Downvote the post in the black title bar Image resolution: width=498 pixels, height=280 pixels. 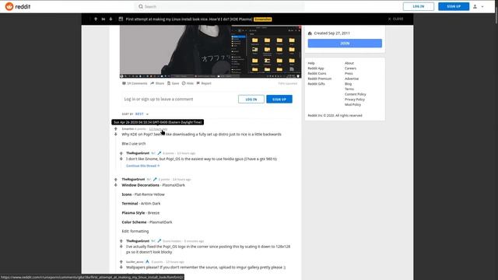(110, 19)
